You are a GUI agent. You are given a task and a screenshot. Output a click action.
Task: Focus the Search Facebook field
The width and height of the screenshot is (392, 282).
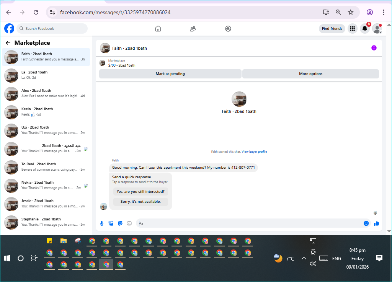(x=52, y=28)
